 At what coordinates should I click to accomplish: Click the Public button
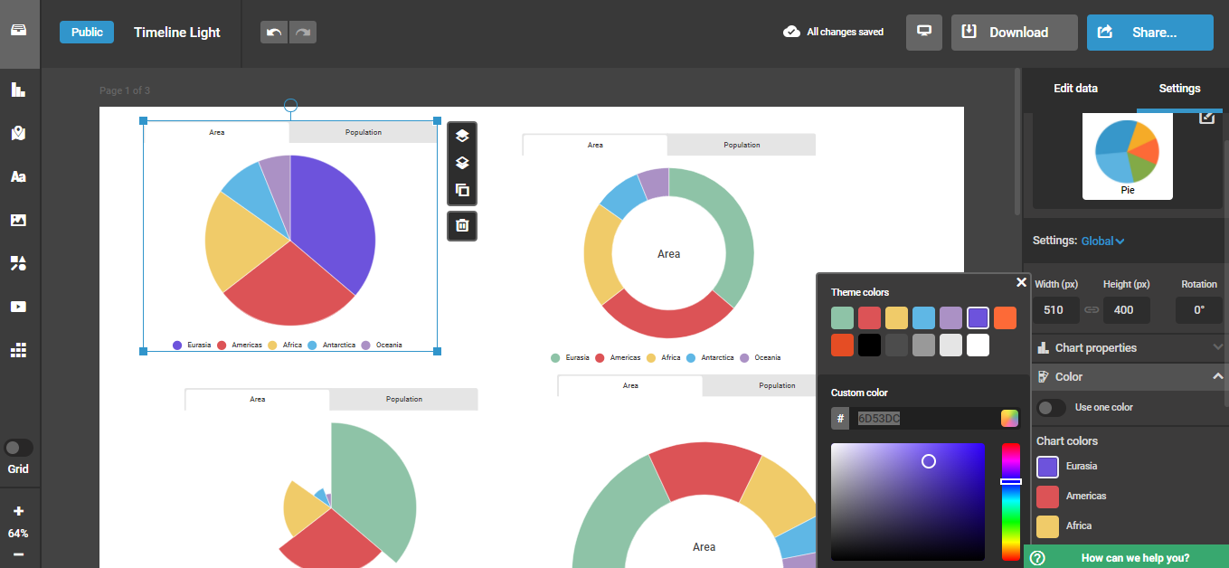click(x=87, y=32)
